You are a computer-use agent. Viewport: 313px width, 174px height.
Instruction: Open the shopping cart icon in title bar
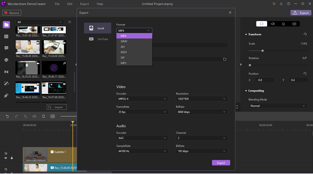[x=274, y=4]
